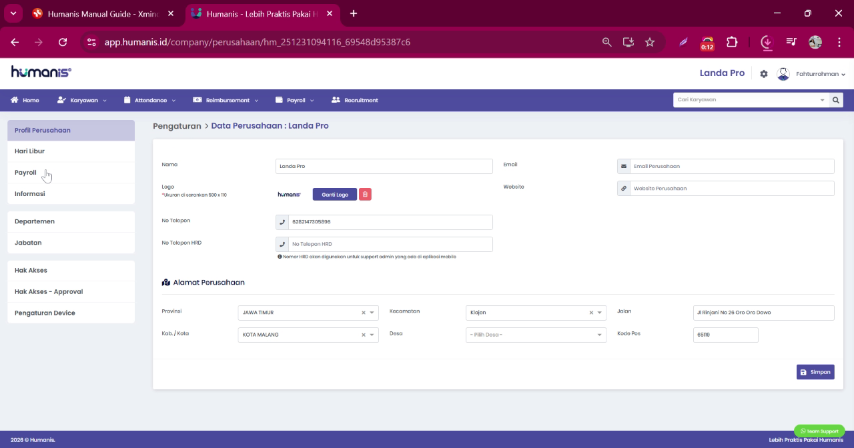Open Recruitment in navigation bar
This screenshot has width=854, height=448.
354,100
